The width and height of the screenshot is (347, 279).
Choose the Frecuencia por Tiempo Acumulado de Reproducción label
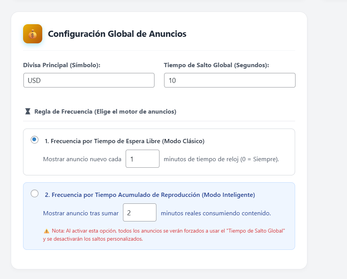coord(150,195)
